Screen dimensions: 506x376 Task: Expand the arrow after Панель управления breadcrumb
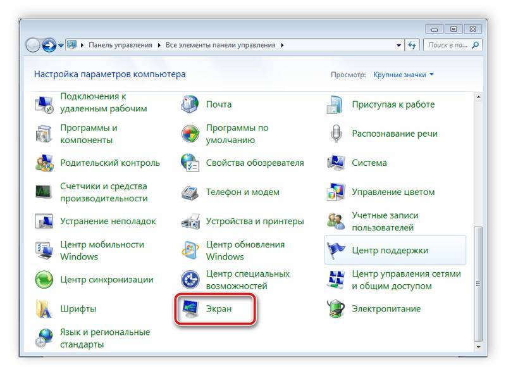tap(159, 45)
